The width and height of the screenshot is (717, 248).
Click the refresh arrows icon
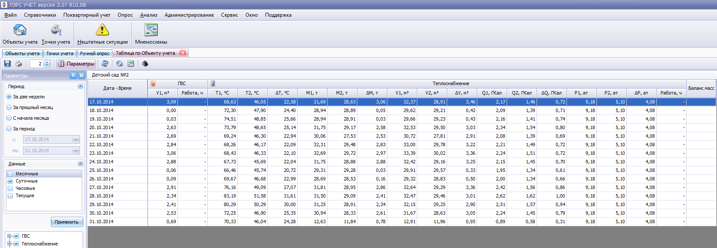[105, 64]
